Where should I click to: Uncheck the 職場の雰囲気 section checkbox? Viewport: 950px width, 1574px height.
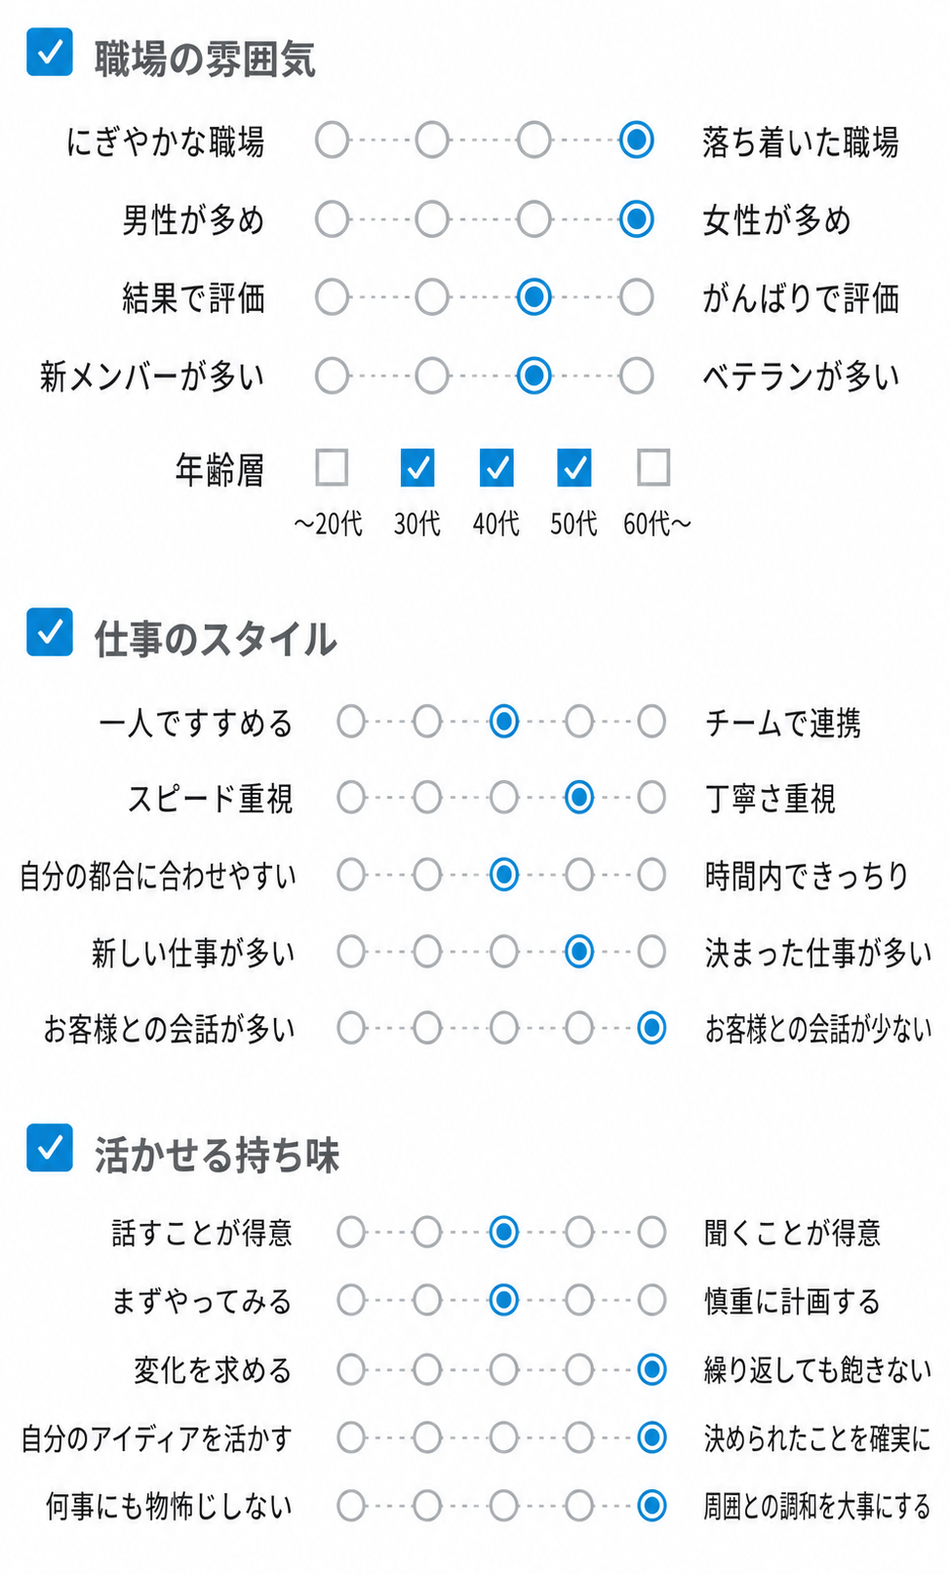click(x=50, y=52)
